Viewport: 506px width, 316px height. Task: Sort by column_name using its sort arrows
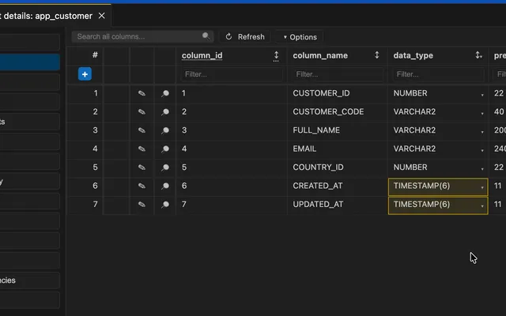pyautogui.click(x=376, y=55)
